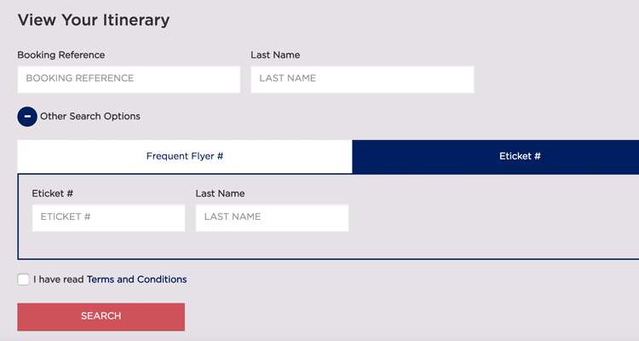This screenshot has width=639, height=341.
Task: Click the View Your Itinerary heading
Action: (94, 20)
